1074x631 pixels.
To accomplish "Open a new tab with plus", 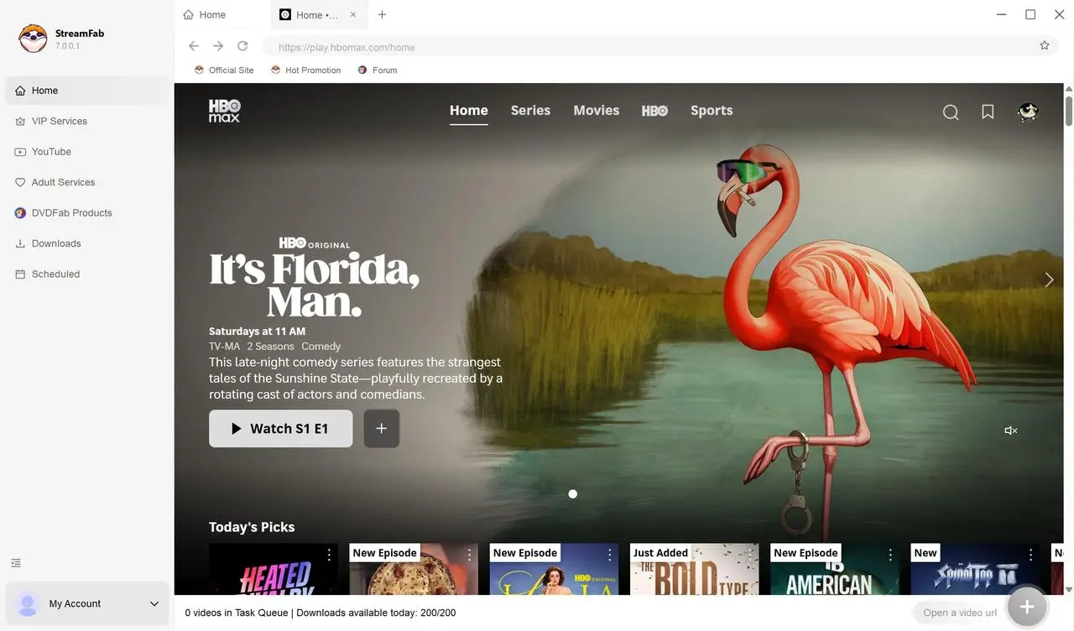I will 382,15.
